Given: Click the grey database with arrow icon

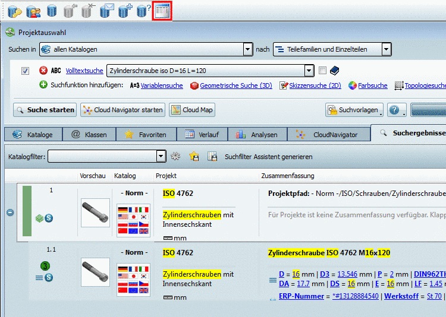Looking at the screenshot, I should 70,11.
